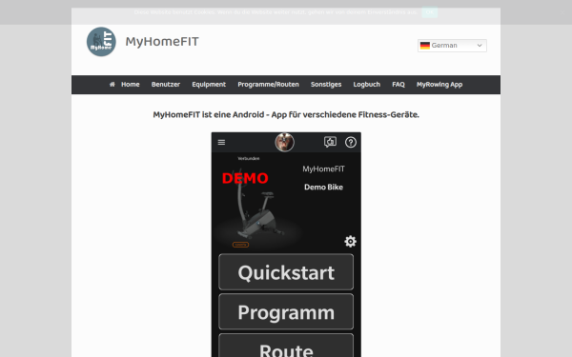Click the MyHomeFIT round logo

point(101,42)
